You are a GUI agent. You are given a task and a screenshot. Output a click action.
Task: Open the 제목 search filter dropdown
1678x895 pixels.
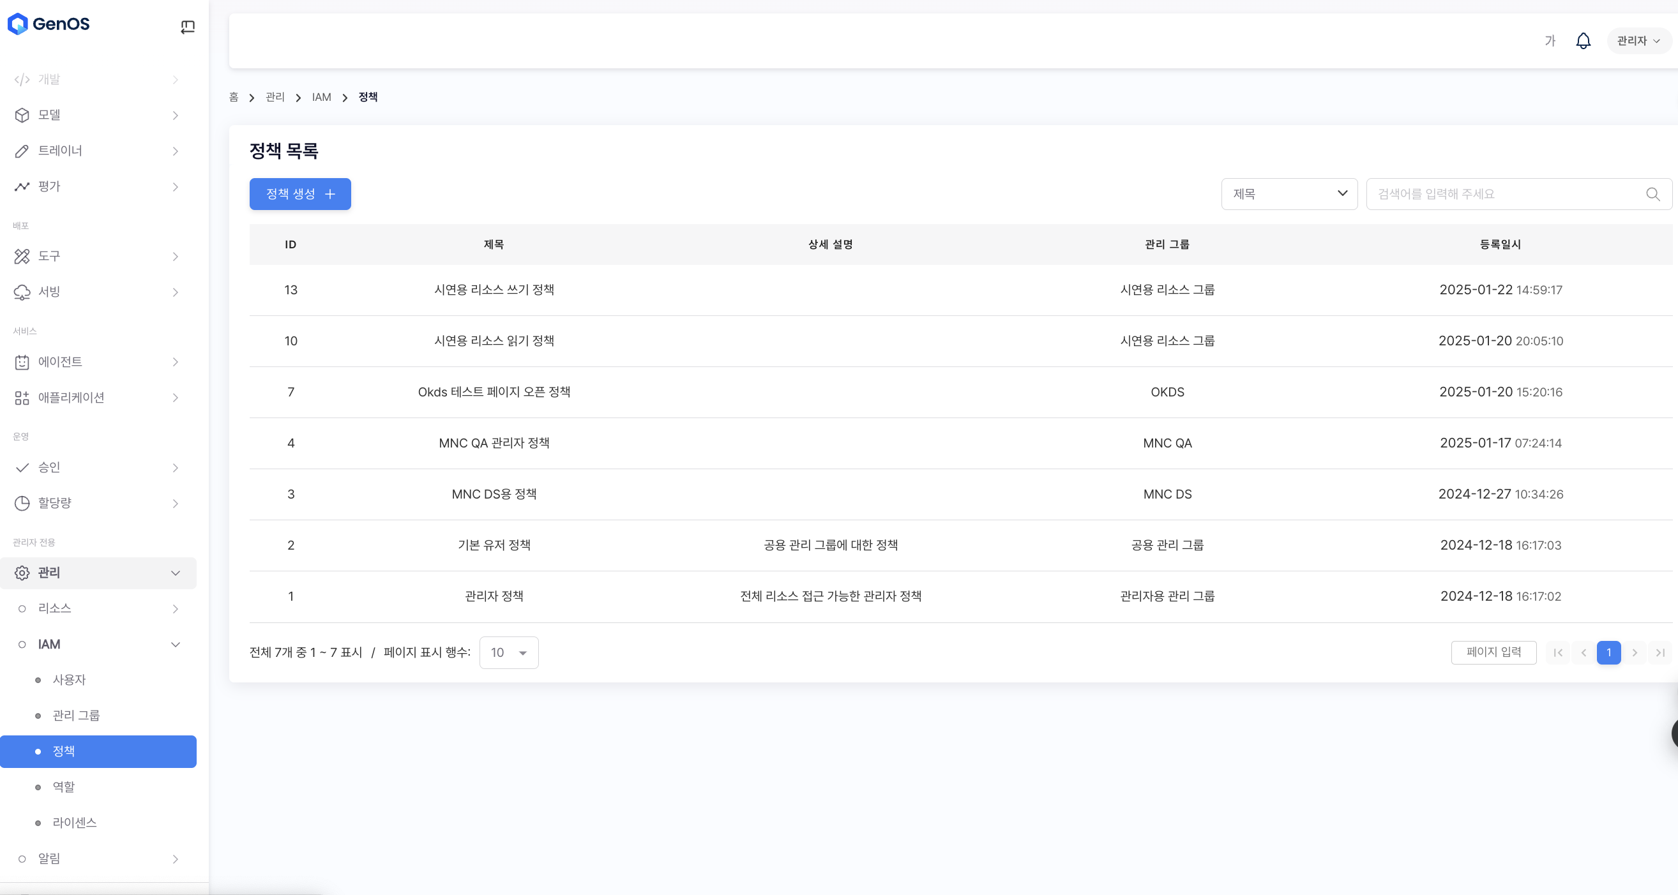click(x=1289, y=194)
